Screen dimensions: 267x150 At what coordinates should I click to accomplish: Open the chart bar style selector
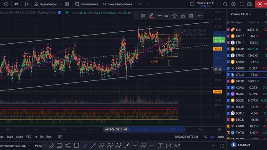26,4
